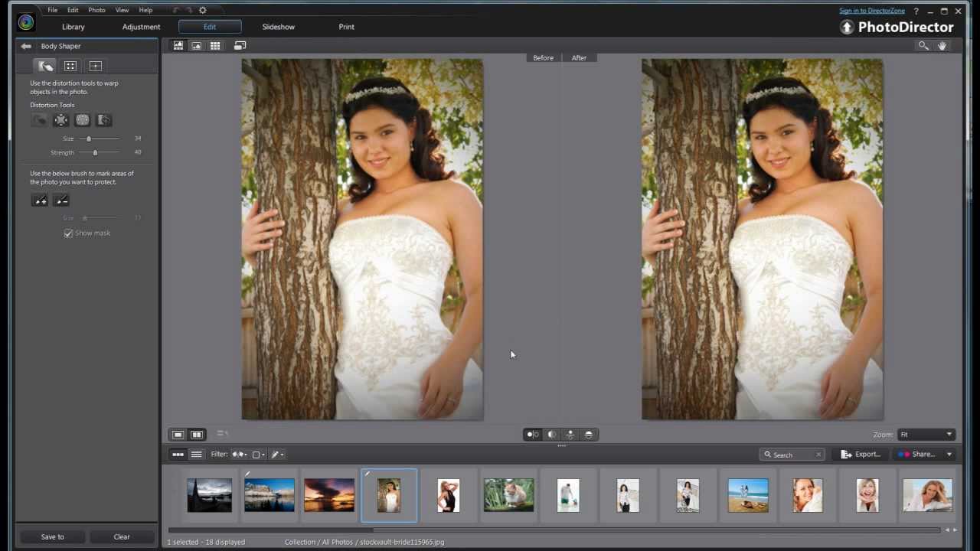
Task: Switch to the Slideshow module
Action: [x=278, y=26]
